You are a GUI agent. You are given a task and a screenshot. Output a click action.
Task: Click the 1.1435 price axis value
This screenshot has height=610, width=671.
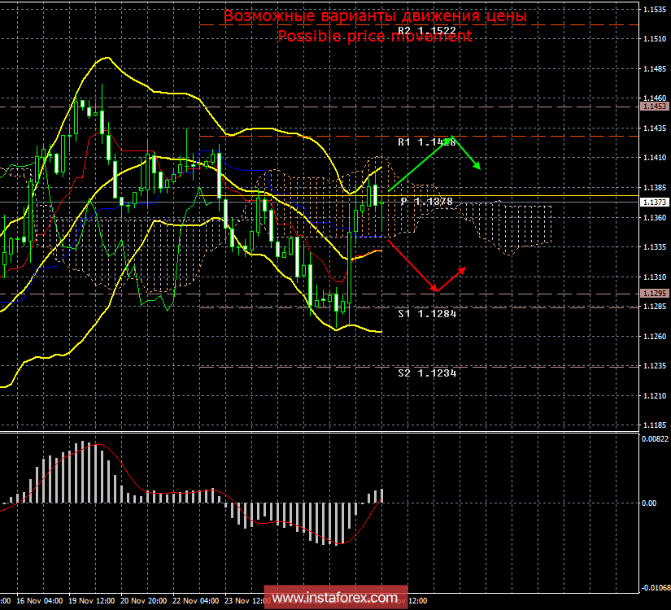click(655, 128)
